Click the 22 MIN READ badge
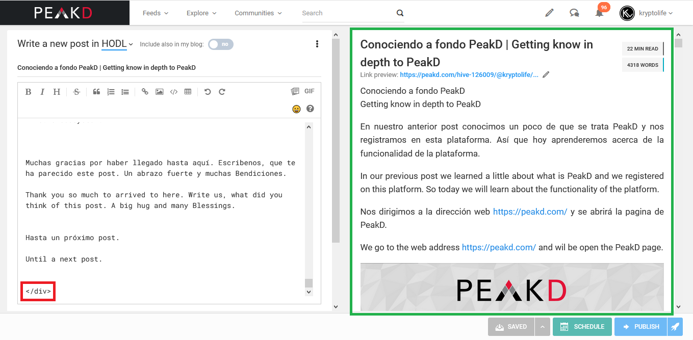Screen dimensions: 693x340 tap(643, 49)
